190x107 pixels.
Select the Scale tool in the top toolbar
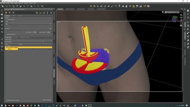point(112,6)
